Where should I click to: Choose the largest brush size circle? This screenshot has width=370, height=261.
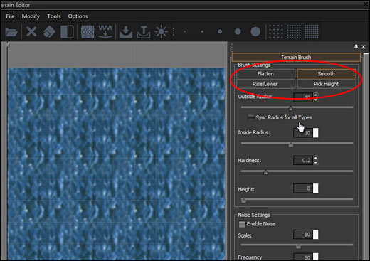[255, 31]
